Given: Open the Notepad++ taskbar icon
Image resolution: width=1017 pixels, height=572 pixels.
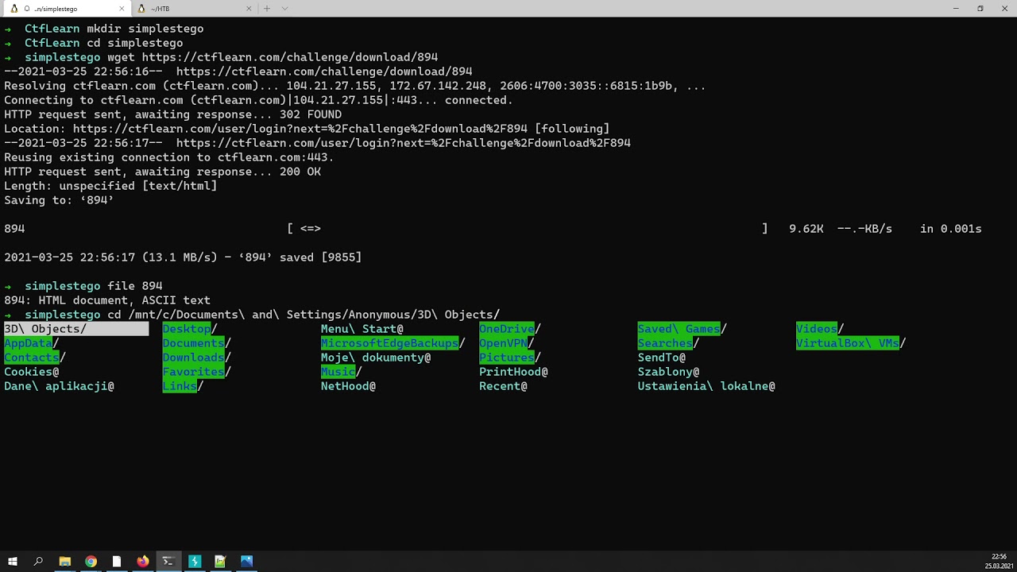Looking at the screenshot, I should coord(220,562).
